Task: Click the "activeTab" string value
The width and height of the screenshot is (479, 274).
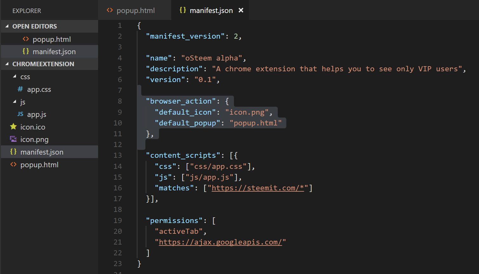Action: 179,232
